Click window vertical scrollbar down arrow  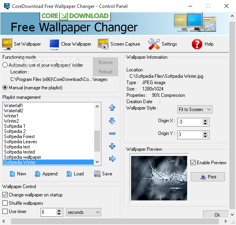point(232,214)
